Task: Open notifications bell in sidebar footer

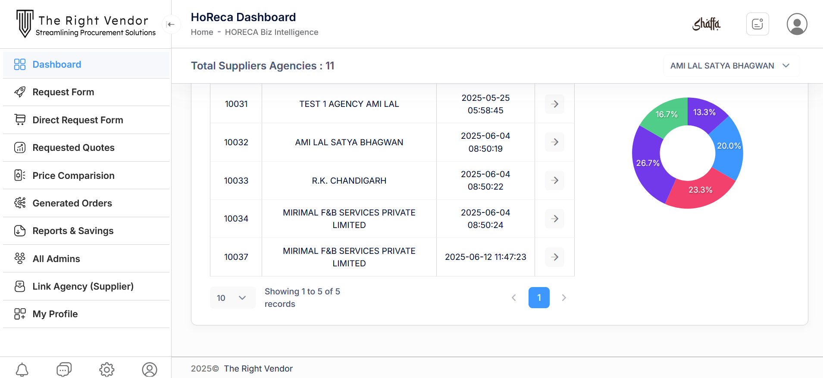Action: click(x=22, y=370)
